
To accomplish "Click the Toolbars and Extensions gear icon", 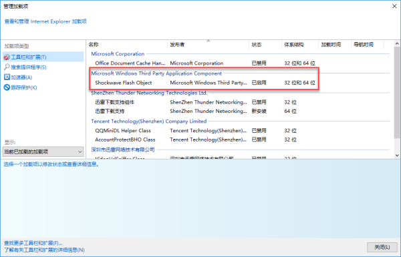I will 7,57.
